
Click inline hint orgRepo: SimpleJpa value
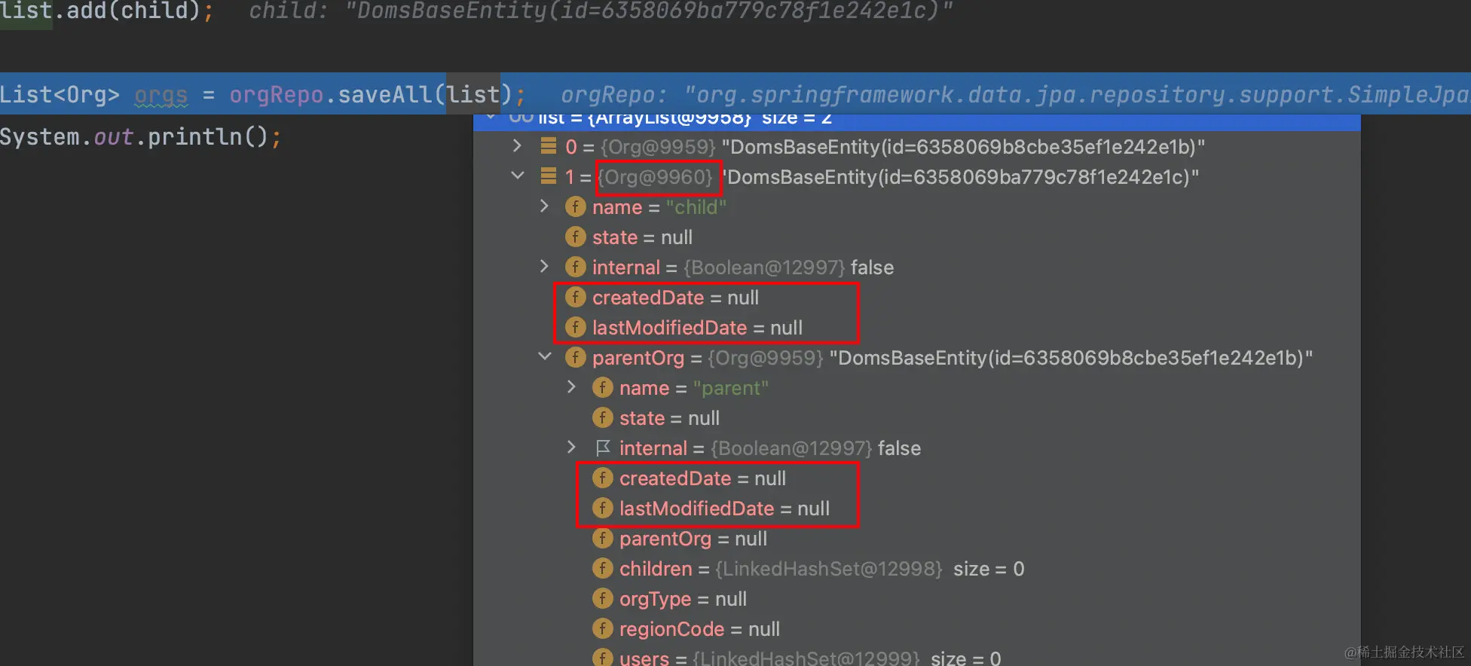coord(1015,95)
